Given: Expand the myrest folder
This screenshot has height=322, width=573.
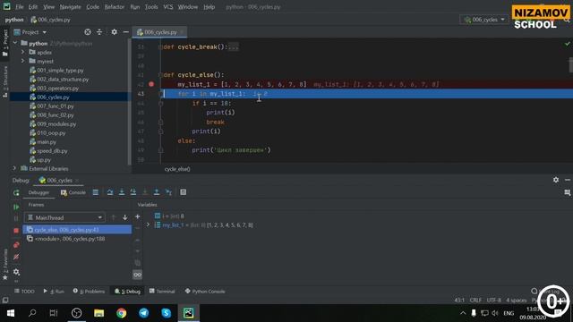Looking at the screenshot, I should (x=22, y=61).
